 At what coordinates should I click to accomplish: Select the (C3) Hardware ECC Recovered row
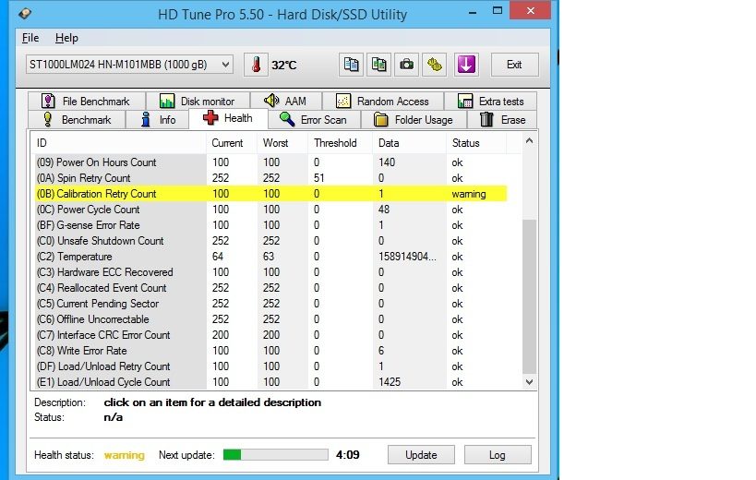pos(270,272)
